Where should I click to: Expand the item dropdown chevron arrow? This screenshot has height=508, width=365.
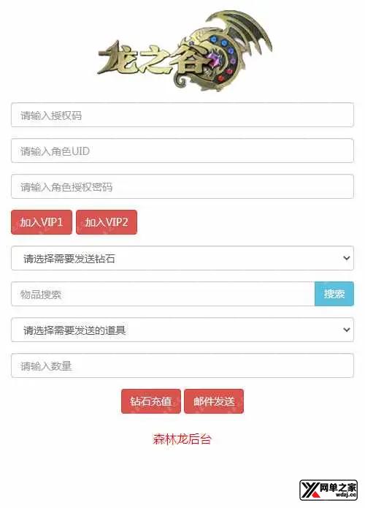(346, 330)
